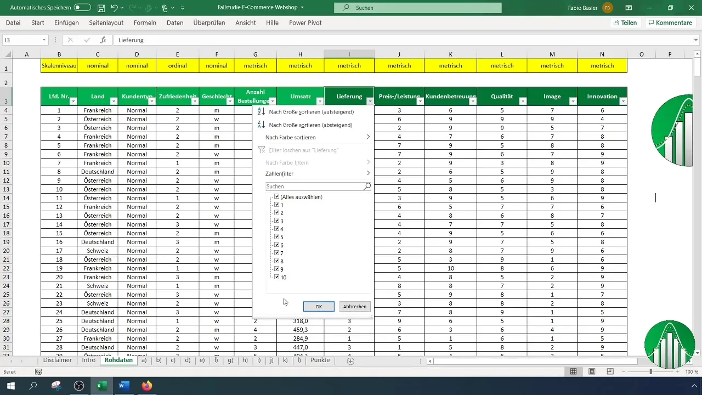Open the Innovation column filter dropdown
Screen dimensions: 702x395
tap(622, 101)
